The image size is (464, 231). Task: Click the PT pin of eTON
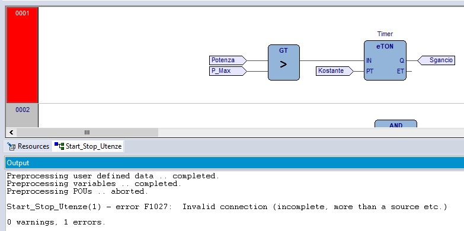[x=369, y=71]
